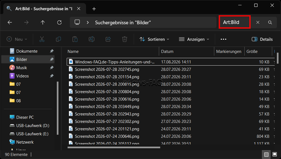
Task: Click the Share icon in toolbar
Action: (x=108, y=39)
